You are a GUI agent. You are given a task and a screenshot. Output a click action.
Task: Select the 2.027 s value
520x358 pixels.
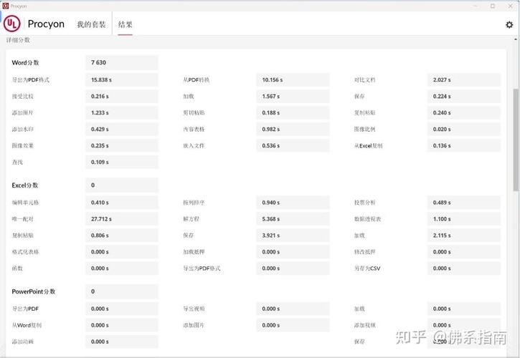[463, 79]
